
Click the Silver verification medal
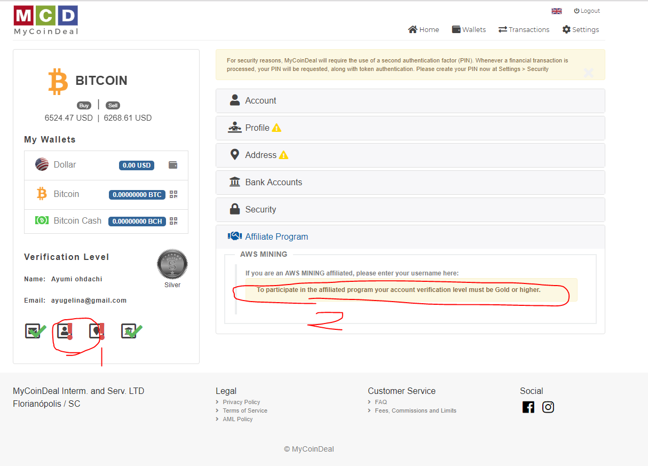172,264
